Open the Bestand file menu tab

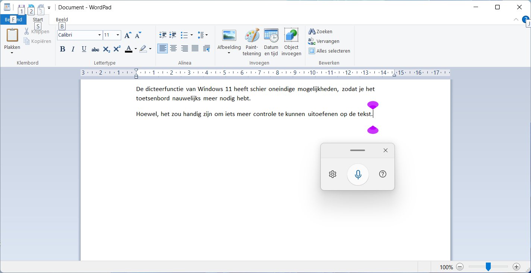point(13,19)
